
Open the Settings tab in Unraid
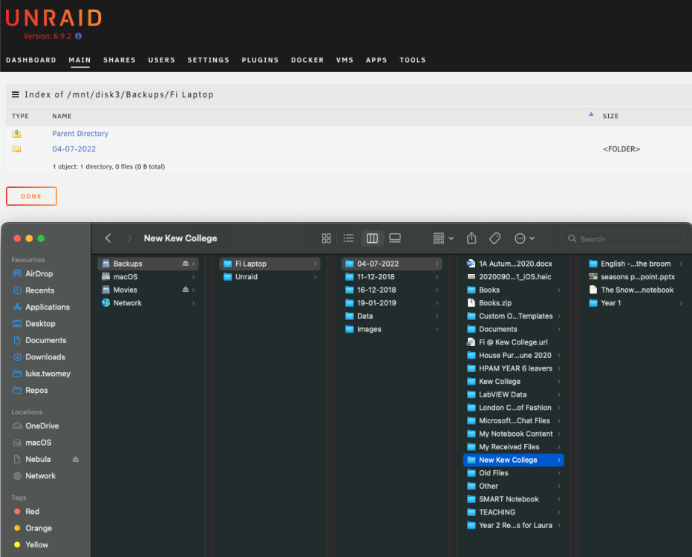pos(209,60)
